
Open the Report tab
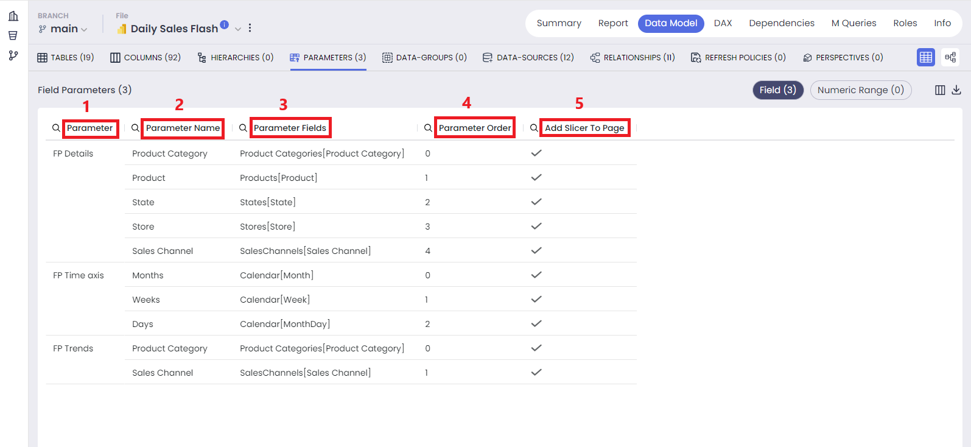613,23
